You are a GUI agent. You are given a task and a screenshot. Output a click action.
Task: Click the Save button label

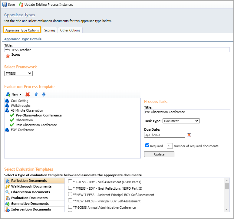tap(11, 5)
